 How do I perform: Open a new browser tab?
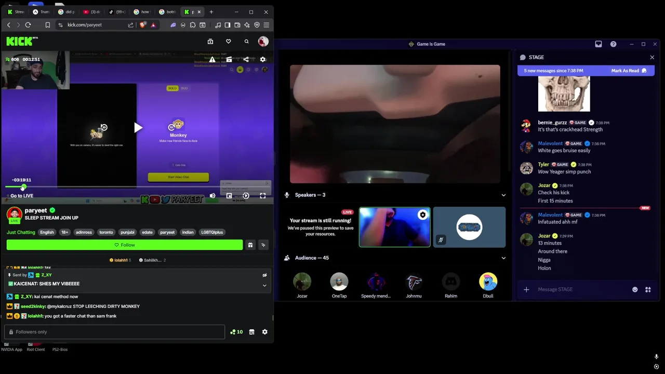(211, 11)
